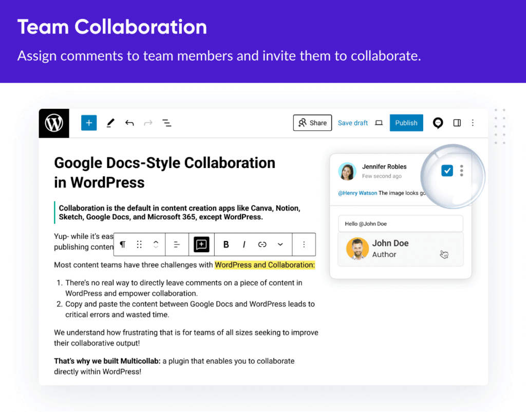Open the comment's three-dot menu
Viewport: 526px width, 412px height.
[x=461, y=171]
